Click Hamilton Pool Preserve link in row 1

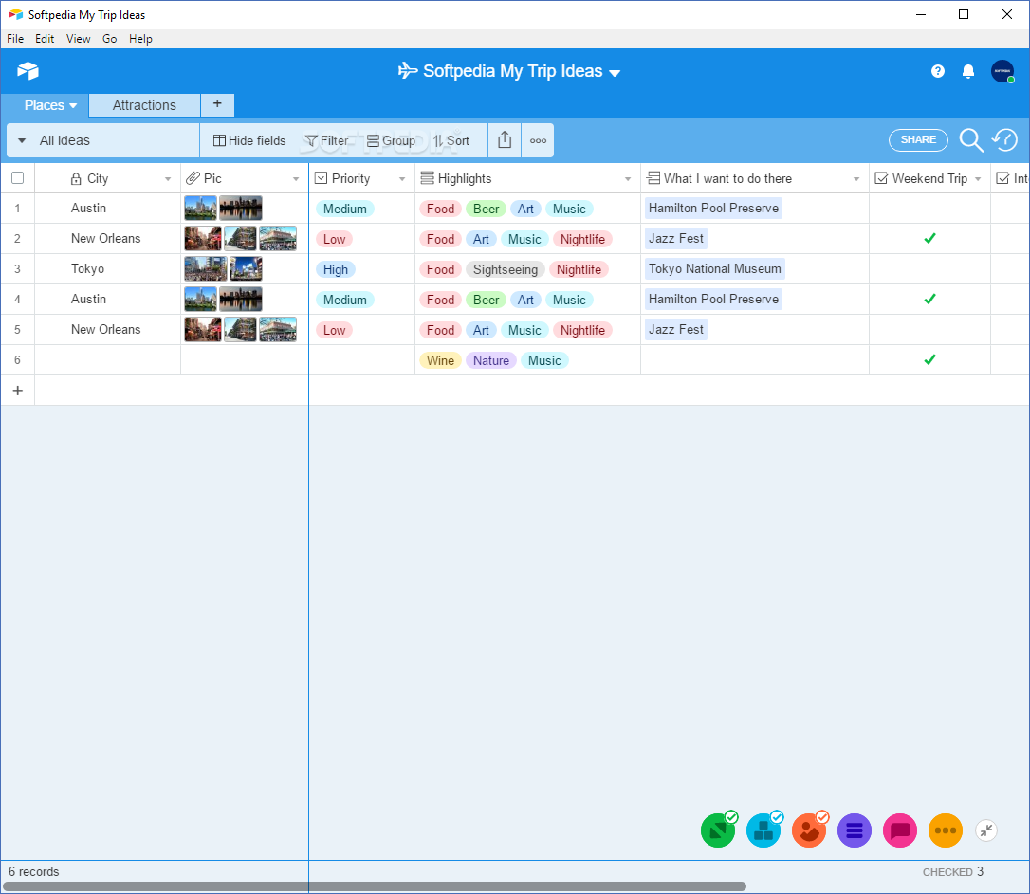pos(713,208)
